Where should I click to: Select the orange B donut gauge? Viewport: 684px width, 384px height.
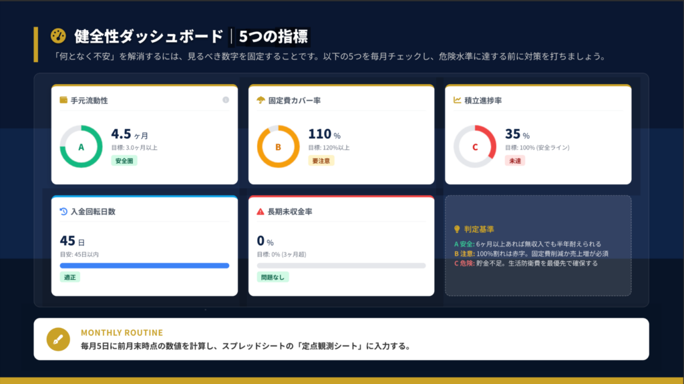(278, 146)
